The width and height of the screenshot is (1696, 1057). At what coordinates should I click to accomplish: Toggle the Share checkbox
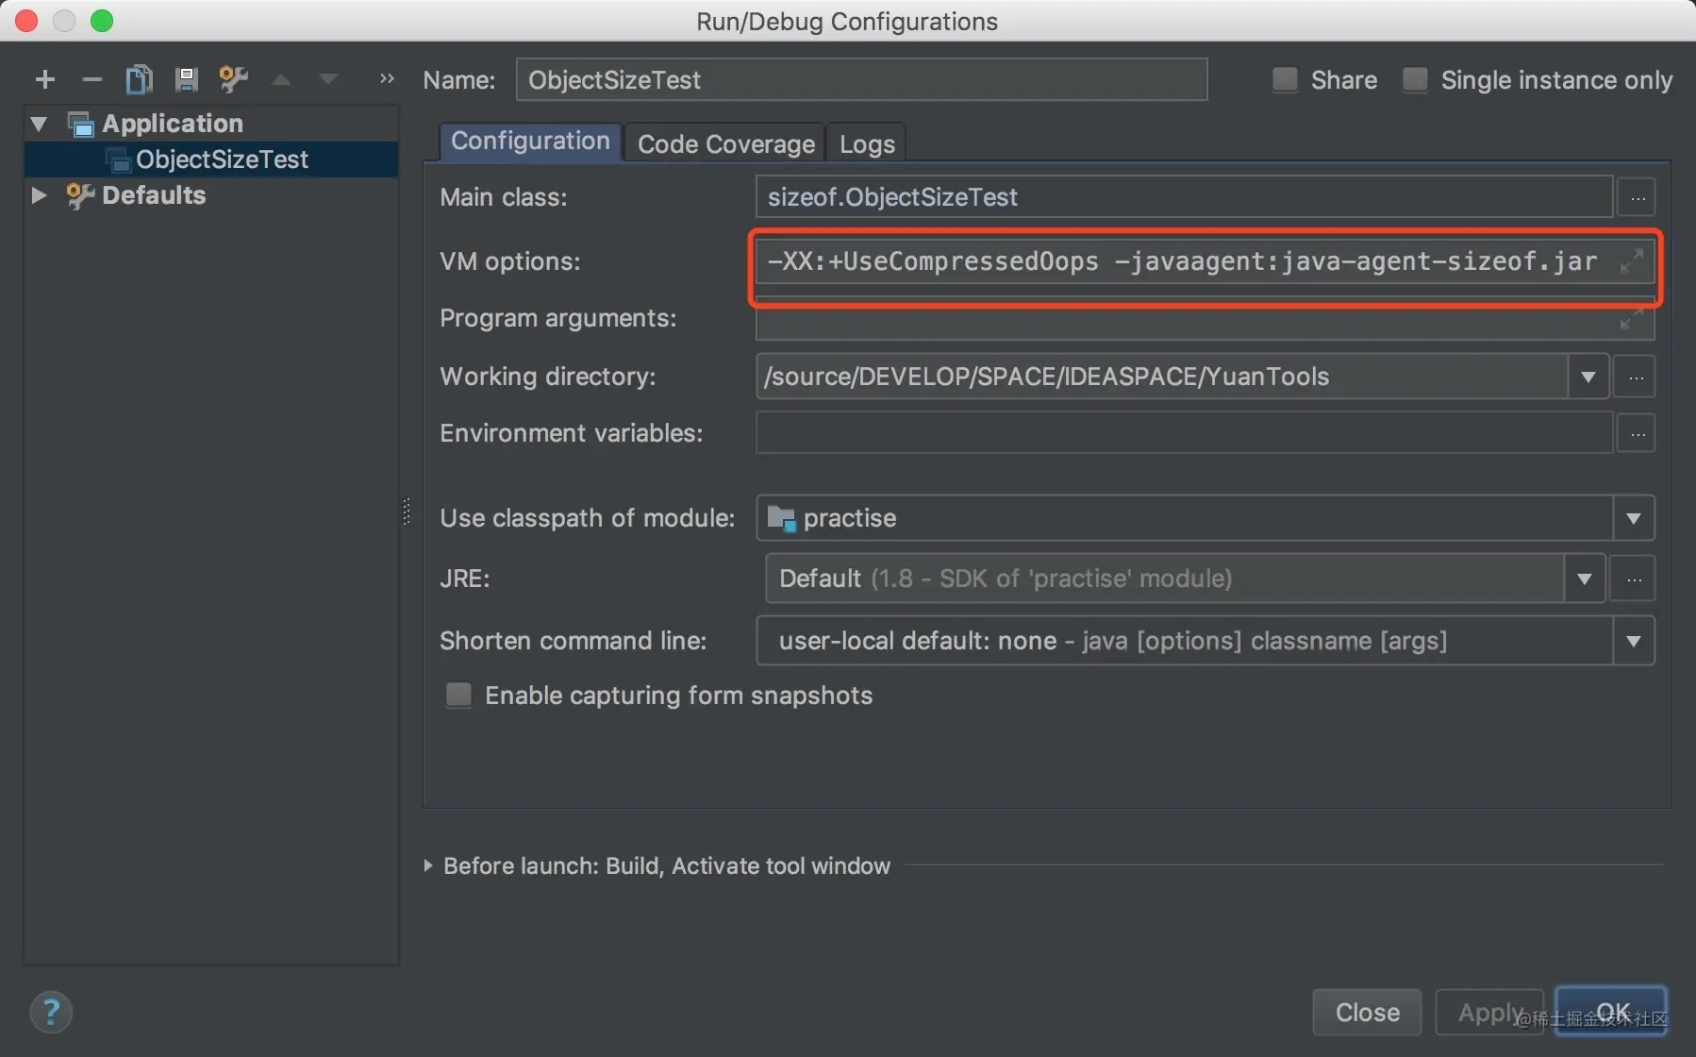click(x=1285, y=79)
